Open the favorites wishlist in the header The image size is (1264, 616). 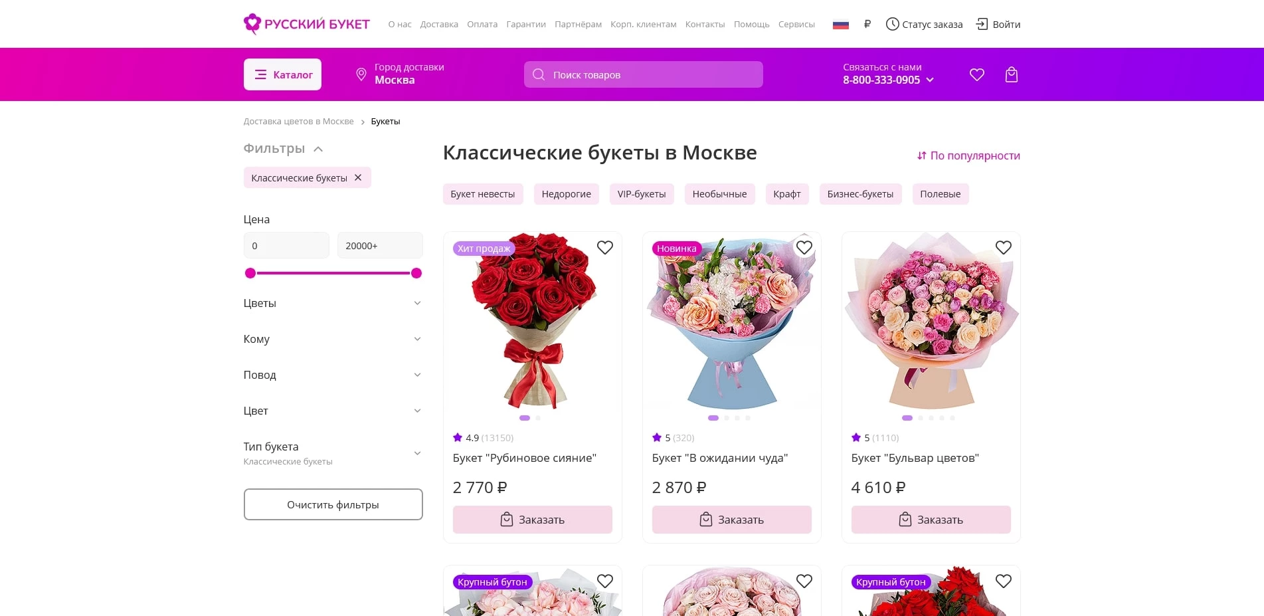[x=976, y=74]
